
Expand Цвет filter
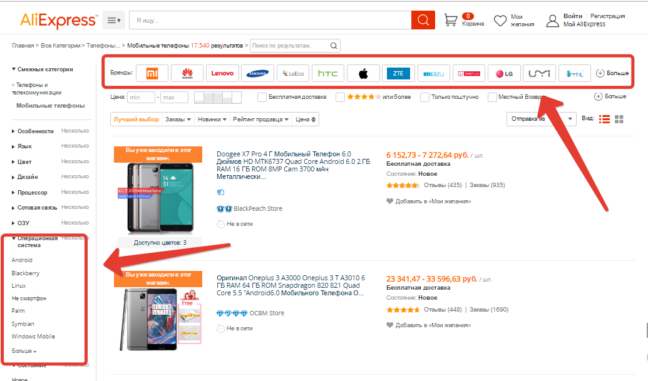[x=21, y=162]
